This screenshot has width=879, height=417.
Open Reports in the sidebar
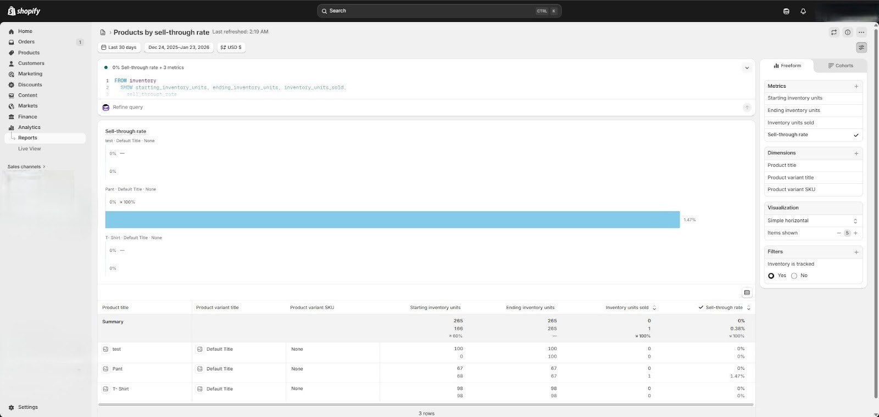(27, 138)
